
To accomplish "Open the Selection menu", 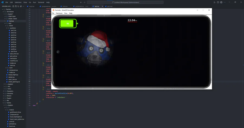I will coord(18,2).
